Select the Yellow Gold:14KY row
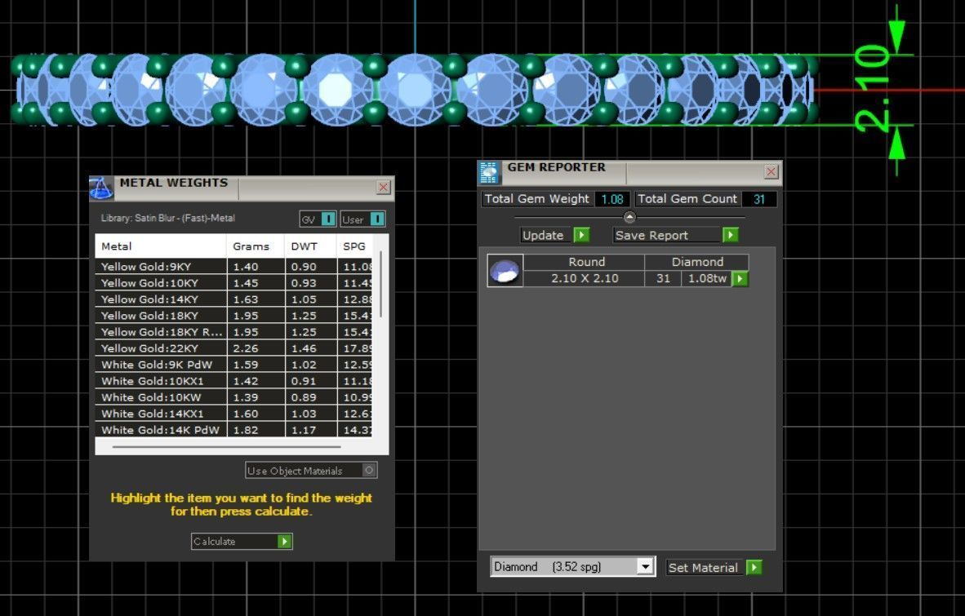Viewport: 965px width, 616px height. coord(233,299)
